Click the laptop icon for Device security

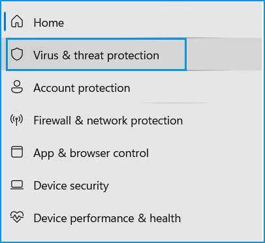[x=17, y=186]
